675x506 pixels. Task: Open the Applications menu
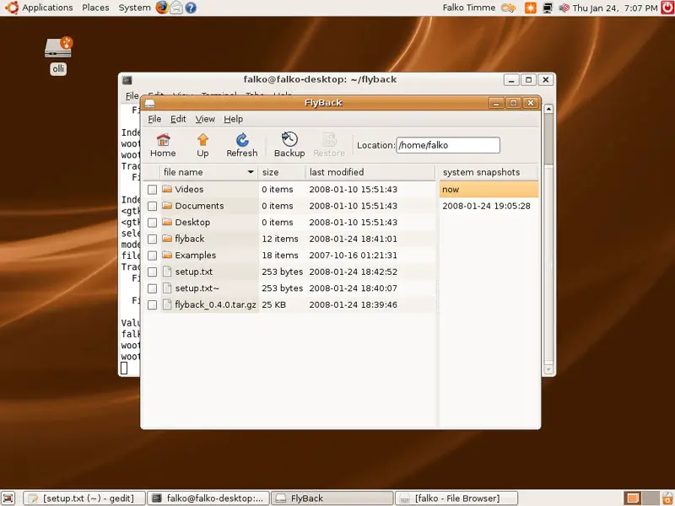(47, 8)
